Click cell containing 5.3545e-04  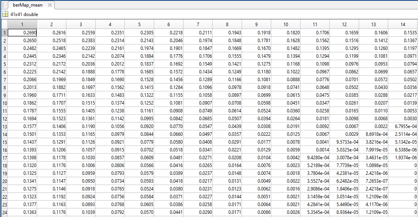315,212
